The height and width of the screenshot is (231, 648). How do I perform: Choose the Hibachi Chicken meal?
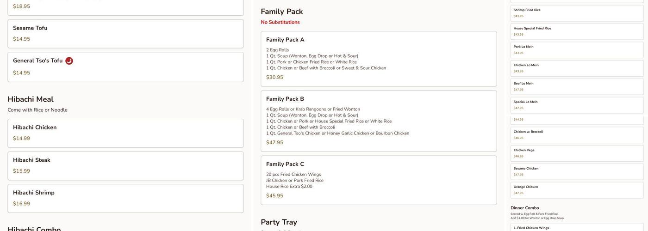125,133
